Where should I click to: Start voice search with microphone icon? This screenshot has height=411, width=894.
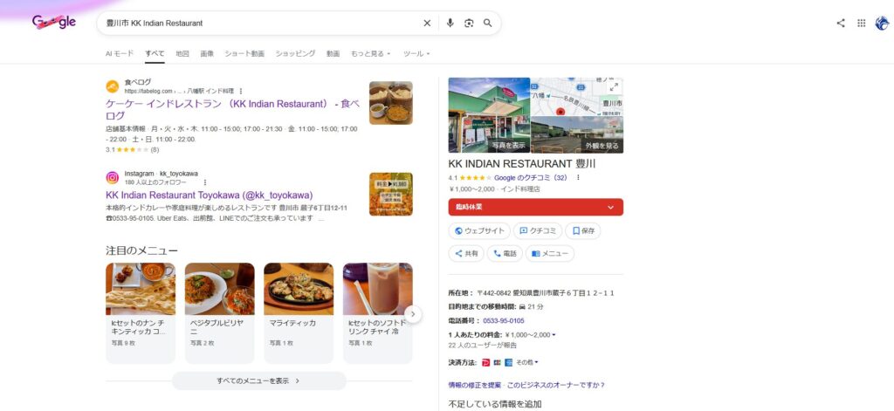click(x=450, y=24)
